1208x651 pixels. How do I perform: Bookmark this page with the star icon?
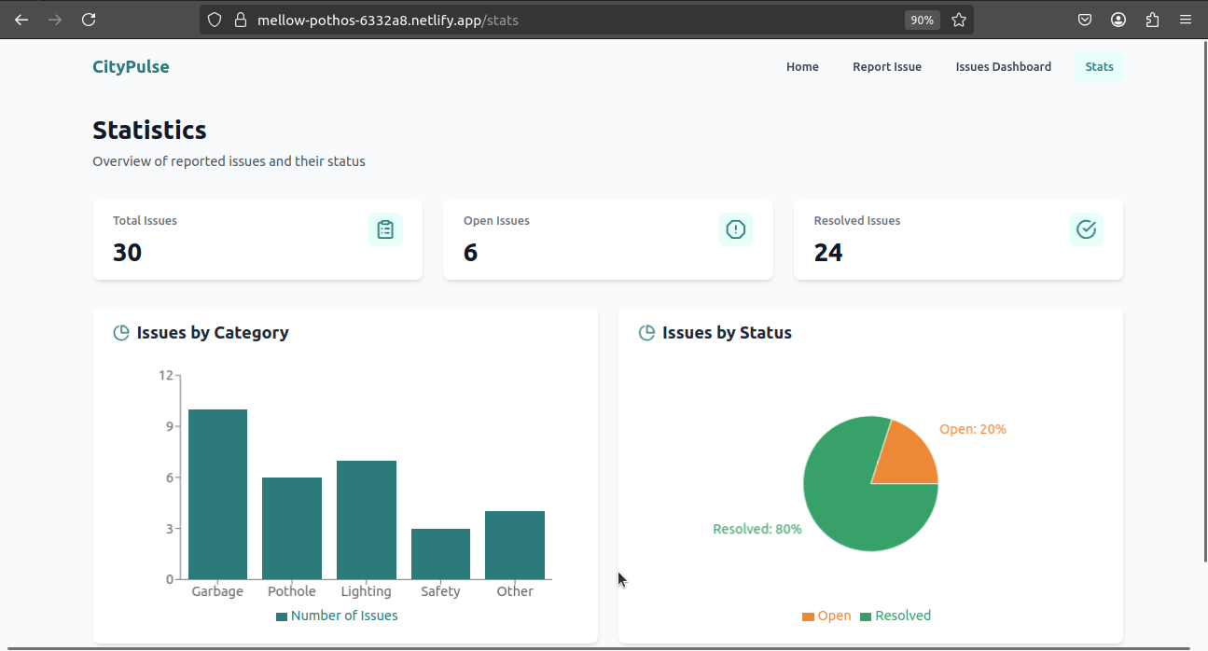[959, 20]
